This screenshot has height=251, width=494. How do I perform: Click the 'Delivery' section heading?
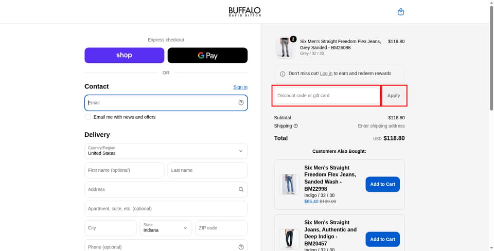97,135
